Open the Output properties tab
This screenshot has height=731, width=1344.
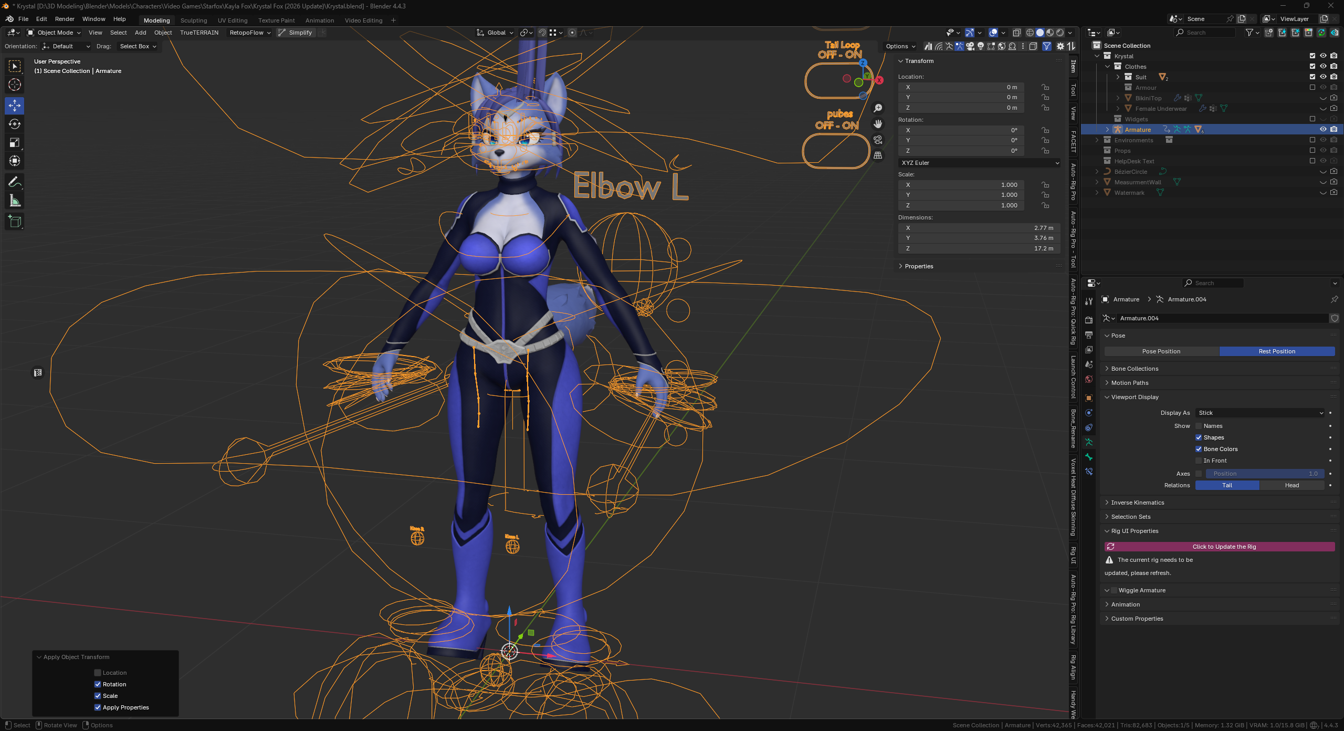[x=1089, y=335]
